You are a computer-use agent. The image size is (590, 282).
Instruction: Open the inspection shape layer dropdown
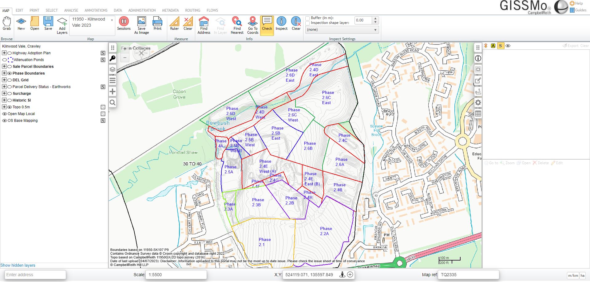tap(342, 30)
